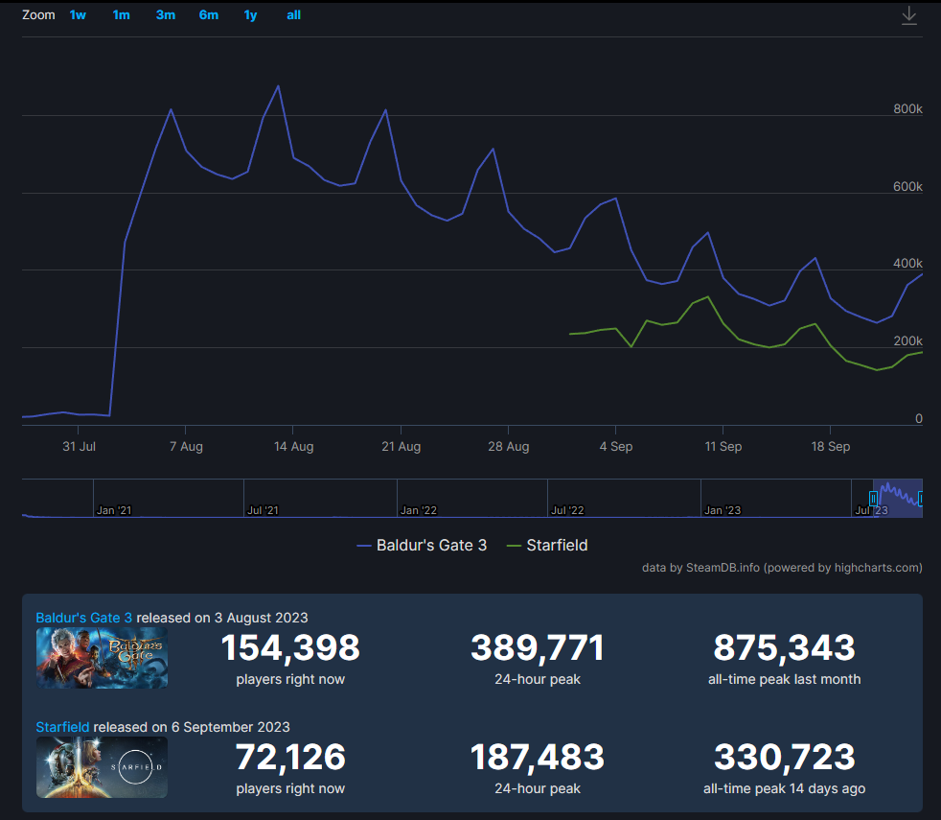Click 'all-time peak 14 days ago' caption
This screenshot has height=820, width=941.
click(785, 788)
